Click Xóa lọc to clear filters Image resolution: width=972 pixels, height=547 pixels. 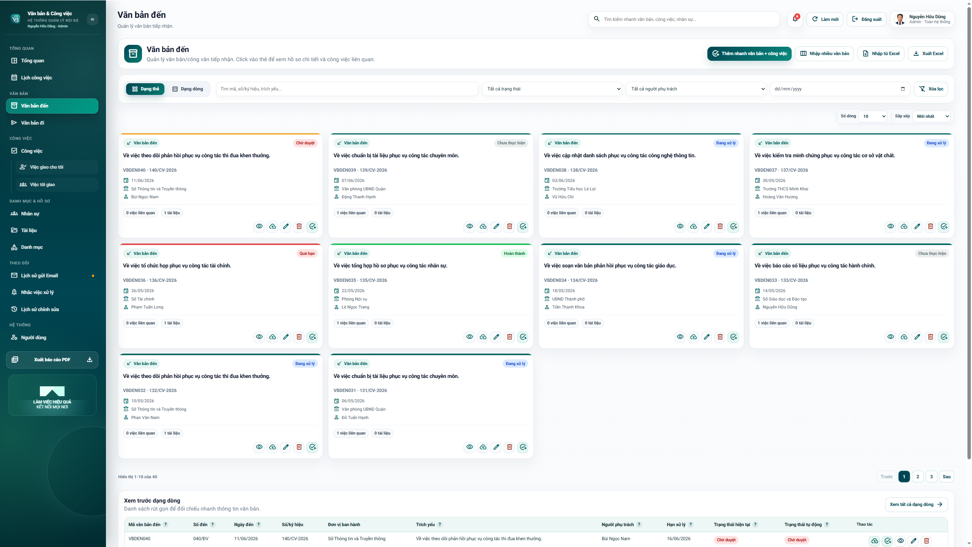(x=931, y=89)
